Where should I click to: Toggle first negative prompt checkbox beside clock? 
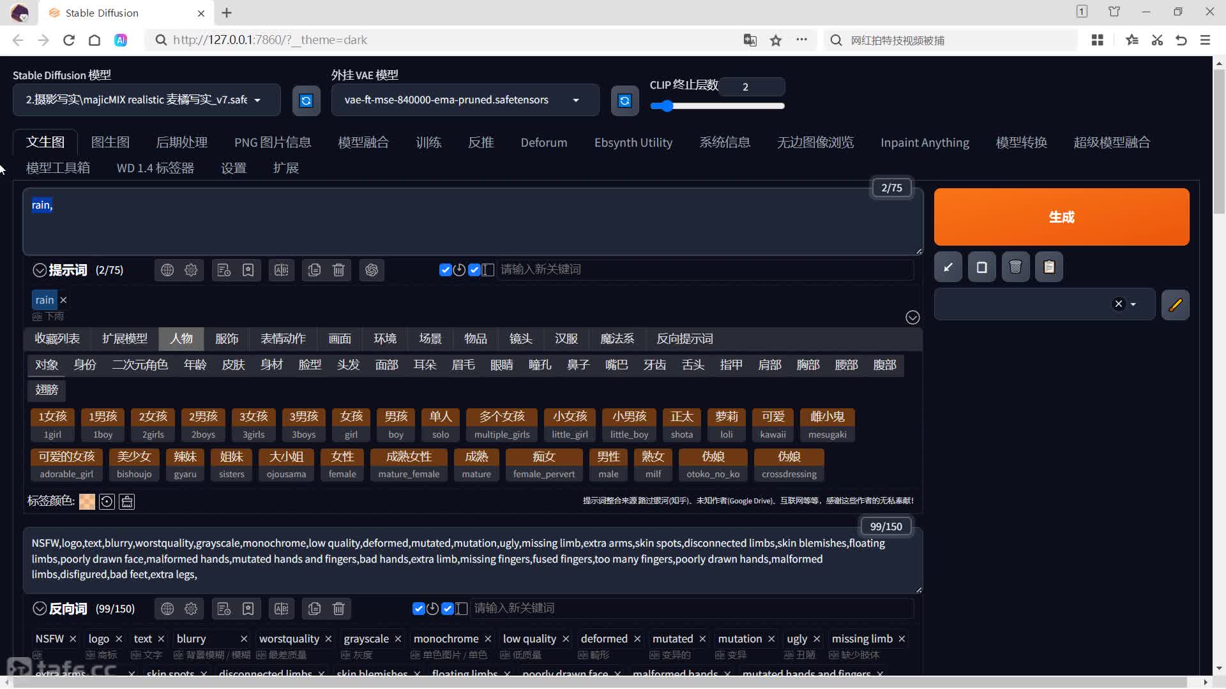coord(419,609)
